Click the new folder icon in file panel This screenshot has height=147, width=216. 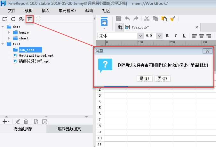tap(5, 19)
